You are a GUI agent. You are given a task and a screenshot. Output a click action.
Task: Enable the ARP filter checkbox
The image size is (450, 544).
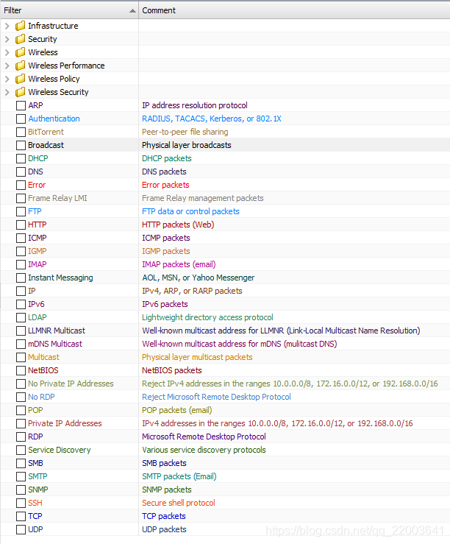(x=21, y=105)
